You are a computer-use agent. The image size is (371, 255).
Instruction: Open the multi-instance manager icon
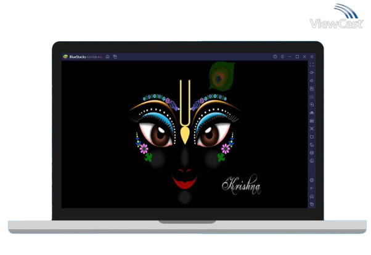pos(312,145)
